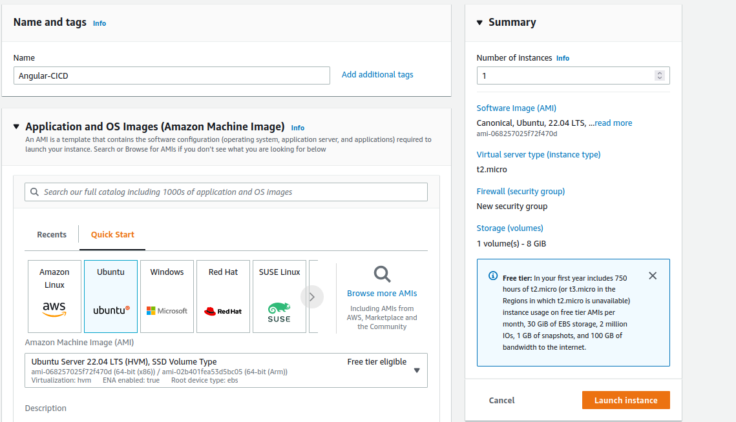
Task: Click the read more link for Software Image
Action: coord(612,123)
